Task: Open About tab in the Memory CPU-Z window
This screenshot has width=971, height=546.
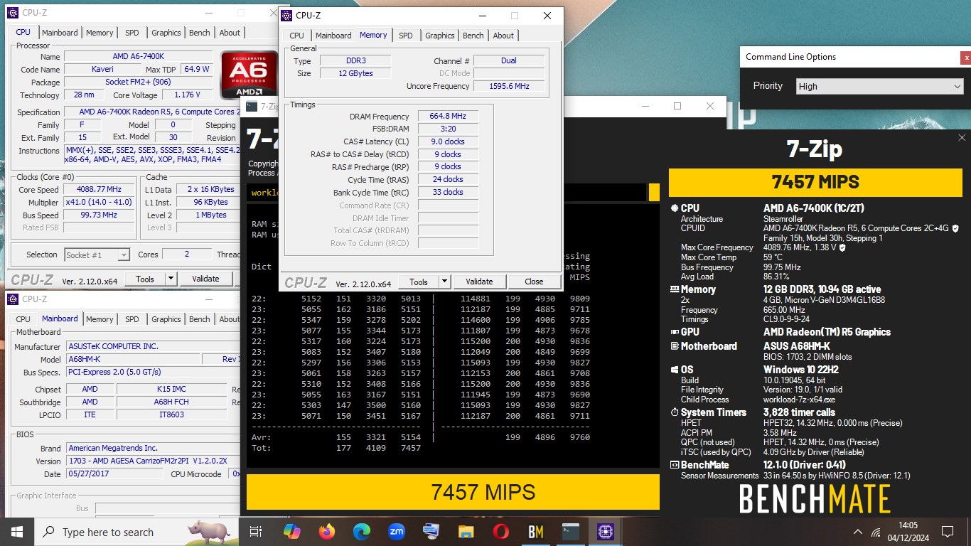Action: 503,36
